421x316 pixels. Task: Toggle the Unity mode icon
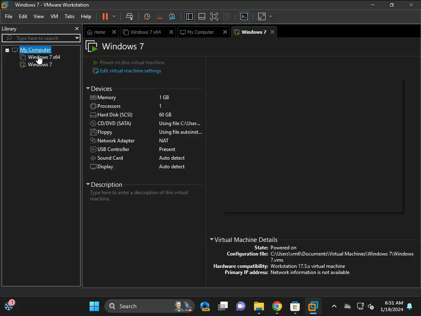click(227, 16)
